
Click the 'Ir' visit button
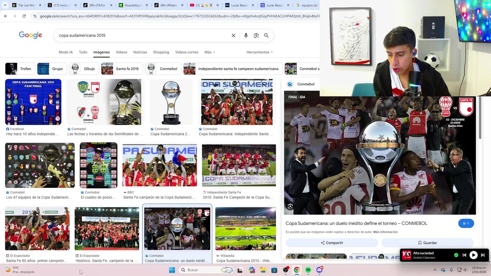[x=466, y=223]
